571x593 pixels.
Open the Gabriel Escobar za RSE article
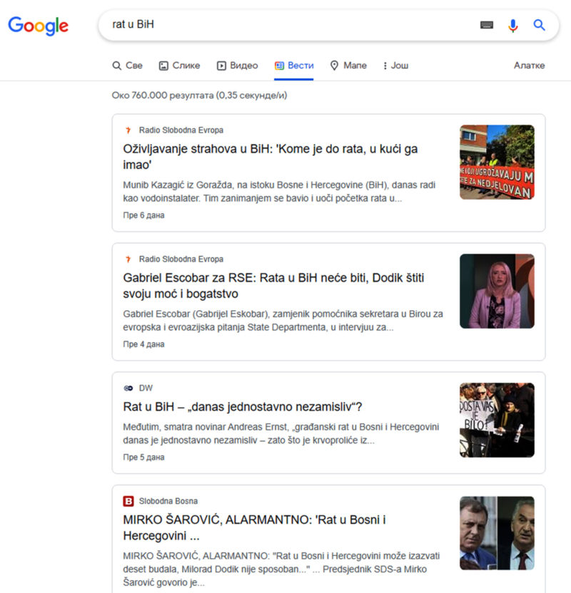tap(273, 286)
